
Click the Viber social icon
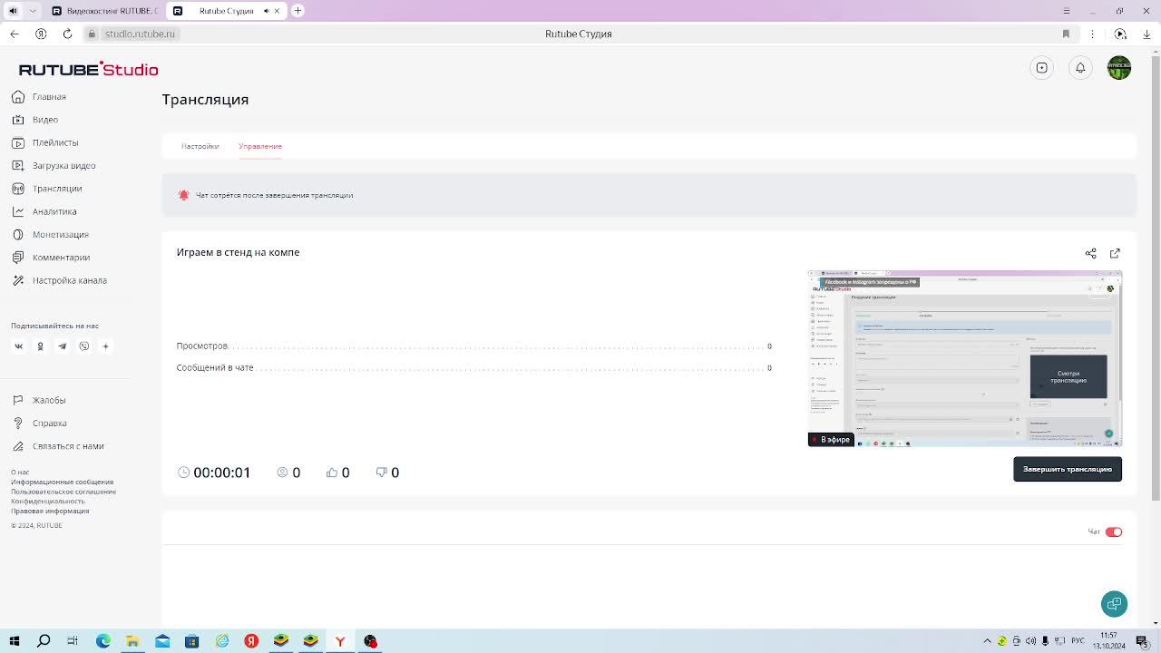(x=83, y=346)
